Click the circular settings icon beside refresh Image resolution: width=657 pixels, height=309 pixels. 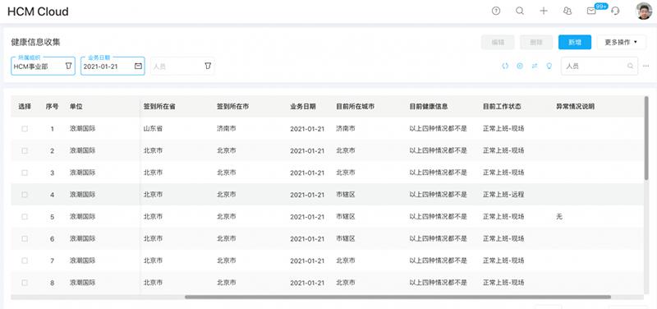point(520,66)
